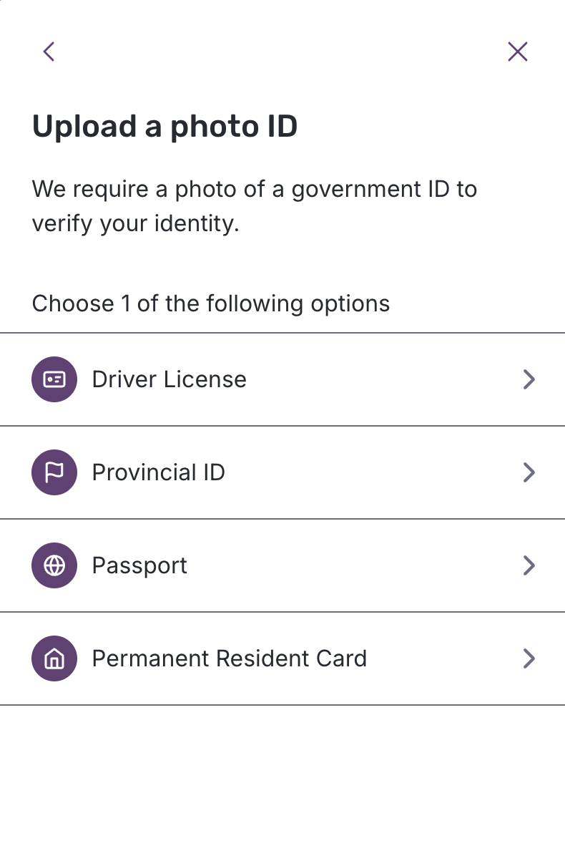Click the "Choose 1 of the following options" text

211,303
